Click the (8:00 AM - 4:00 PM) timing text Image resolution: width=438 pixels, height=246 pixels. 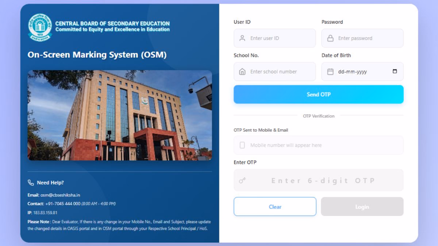99,203
